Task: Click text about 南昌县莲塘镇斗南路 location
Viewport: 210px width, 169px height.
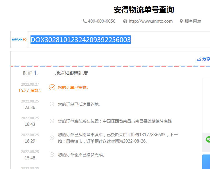Action: (115, 121)
